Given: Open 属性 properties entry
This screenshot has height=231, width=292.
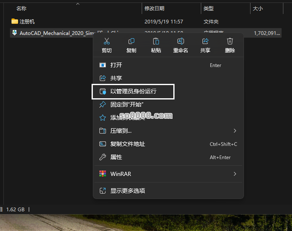Looking at the screenshot, I should point(116,157).
